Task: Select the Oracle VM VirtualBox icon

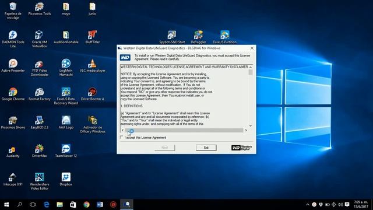Action: pyautogui.click(x=40, y=39)
